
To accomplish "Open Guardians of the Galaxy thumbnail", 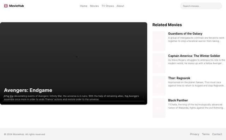I will tap(159, 41).
